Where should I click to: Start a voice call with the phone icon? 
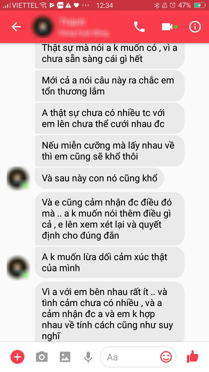click(x=139, y=27)
